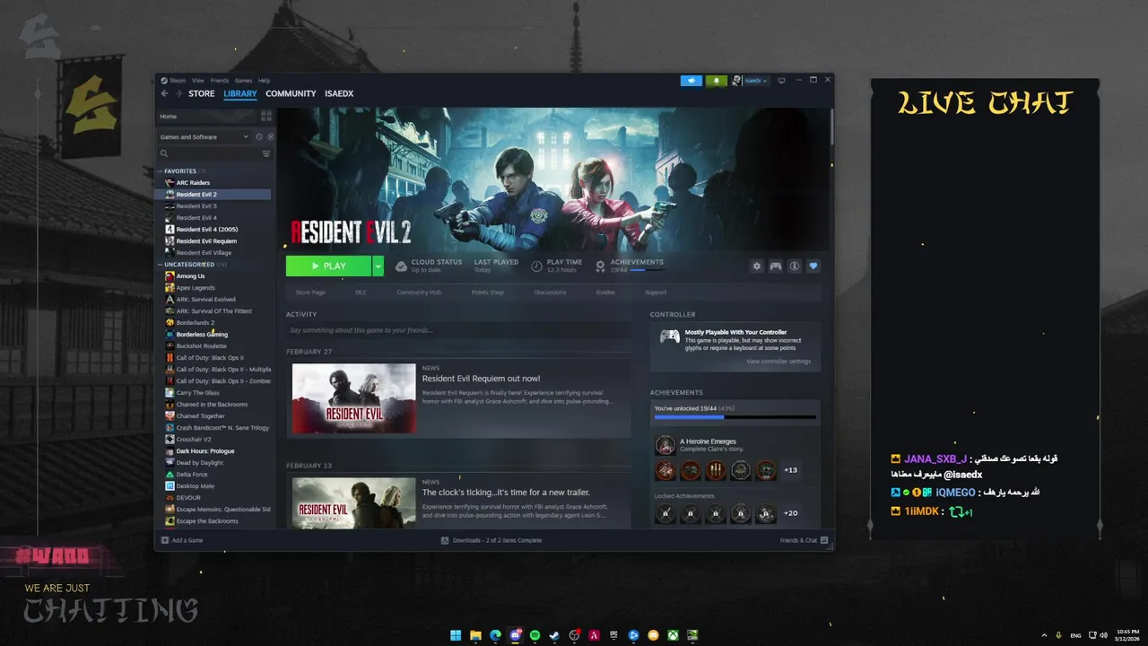Open File Explorer from the taskbar
The width and height of the screenshot is (1148, 646).
475,635
